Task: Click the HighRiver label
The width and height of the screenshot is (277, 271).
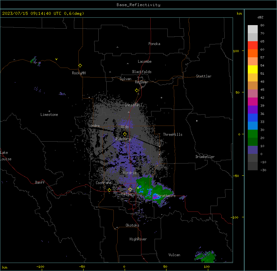Action: coord(138,239)
